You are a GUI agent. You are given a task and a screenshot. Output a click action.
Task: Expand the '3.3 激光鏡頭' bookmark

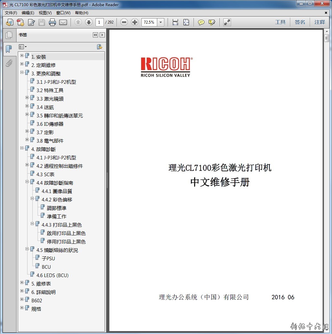pyautogui.click(x=27, y=98)
